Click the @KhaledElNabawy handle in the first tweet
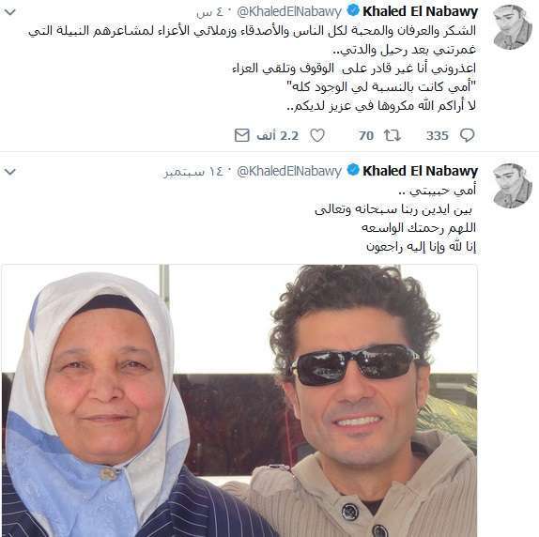 pyautogui.click(x=289, y=12)
